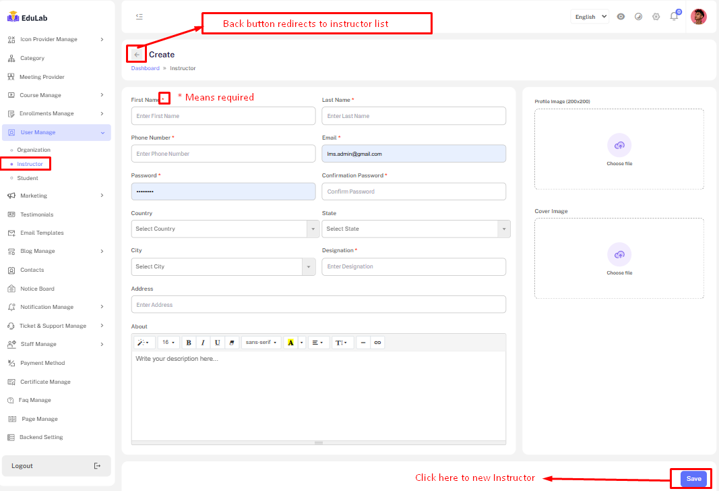
Task: Click the back arrow next to Create
Action: [x=137, y=55]
